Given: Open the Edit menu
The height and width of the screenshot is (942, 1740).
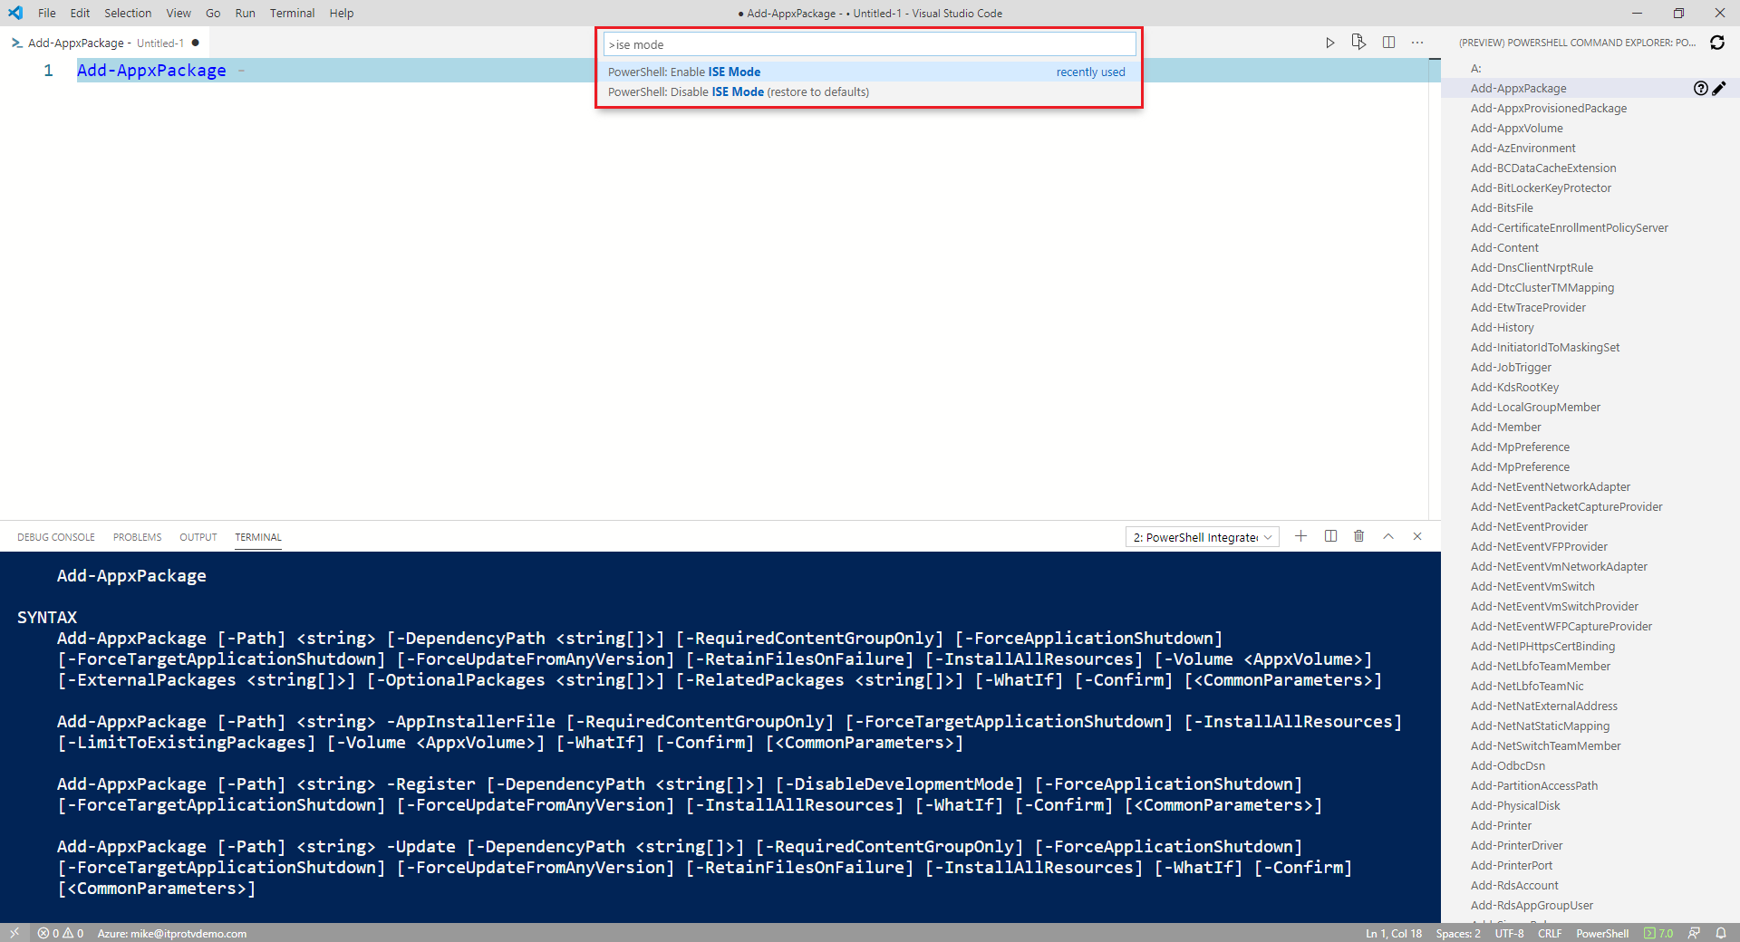Looking at the screenshot, I should click(x=80, y=13).
